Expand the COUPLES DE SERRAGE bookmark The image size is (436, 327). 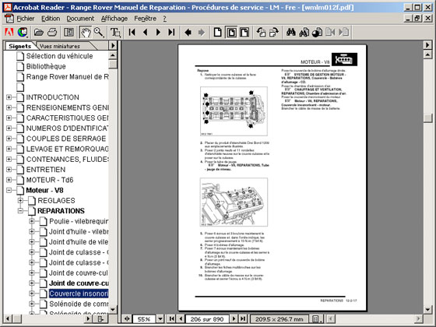(x=9, y=139)
